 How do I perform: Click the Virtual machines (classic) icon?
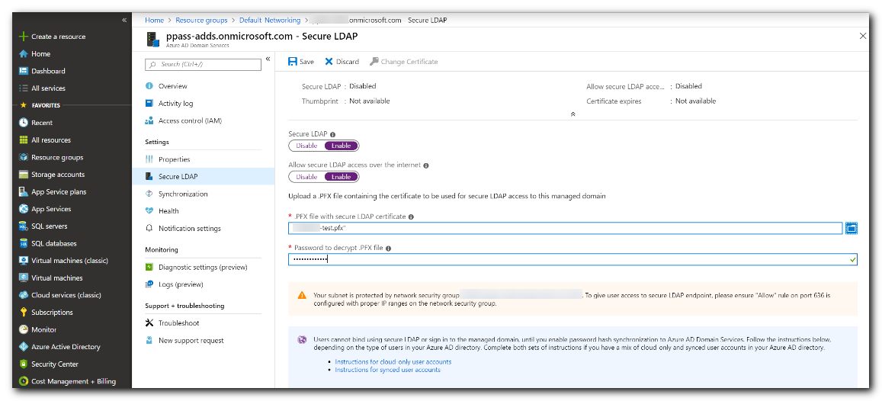click(23, 261)
